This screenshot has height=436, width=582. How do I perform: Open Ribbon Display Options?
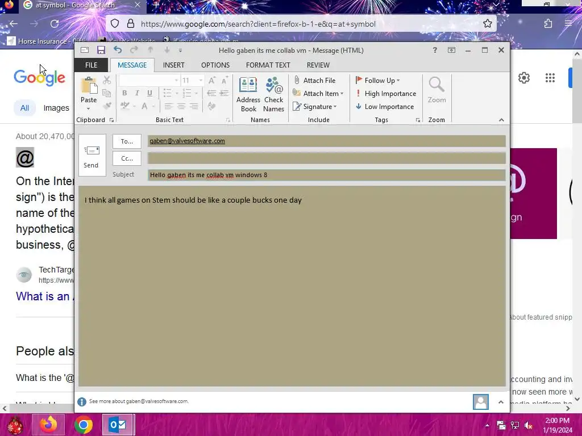coord(451,50)
